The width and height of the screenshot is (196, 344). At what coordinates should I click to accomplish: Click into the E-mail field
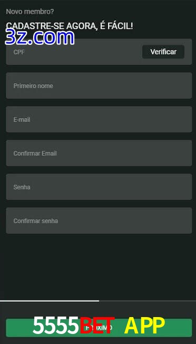coord(99,119)
